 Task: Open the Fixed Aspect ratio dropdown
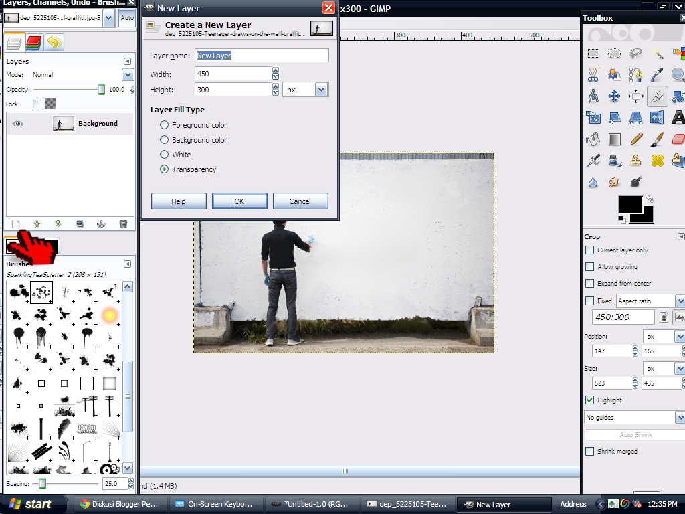coord(680,301)
